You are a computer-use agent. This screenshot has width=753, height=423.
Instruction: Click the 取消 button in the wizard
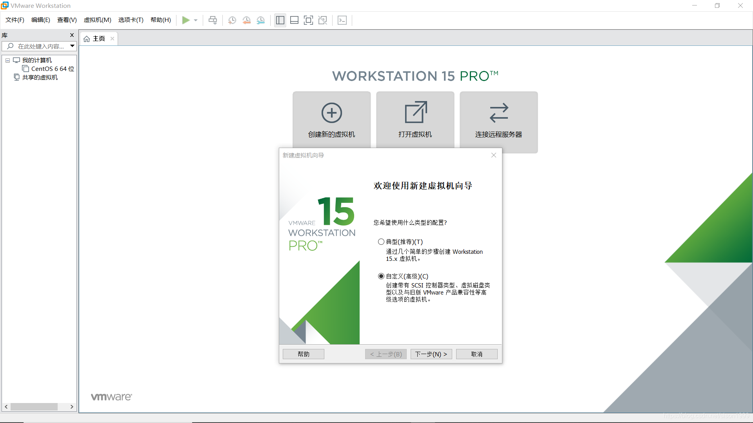[x=477, y=354]
